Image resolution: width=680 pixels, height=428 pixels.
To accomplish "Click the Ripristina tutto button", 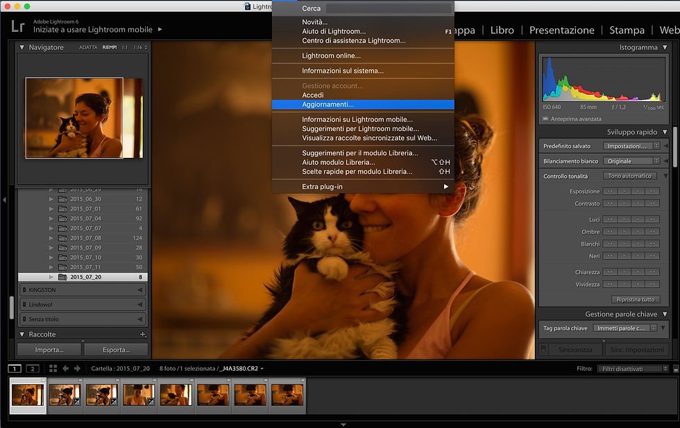I will [x=636, y=299].
